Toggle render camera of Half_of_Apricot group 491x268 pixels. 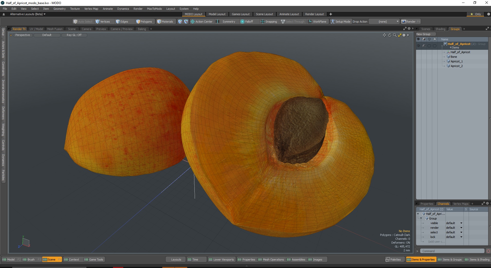[424, 46]
